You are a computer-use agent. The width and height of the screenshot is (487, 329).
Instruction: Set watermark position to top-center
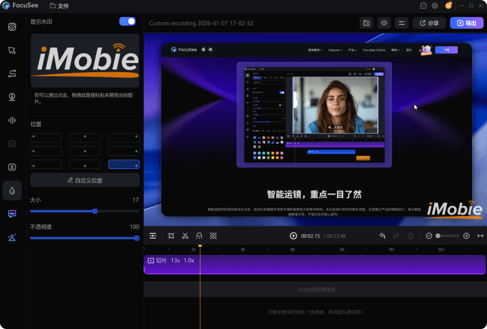[85, 138]
